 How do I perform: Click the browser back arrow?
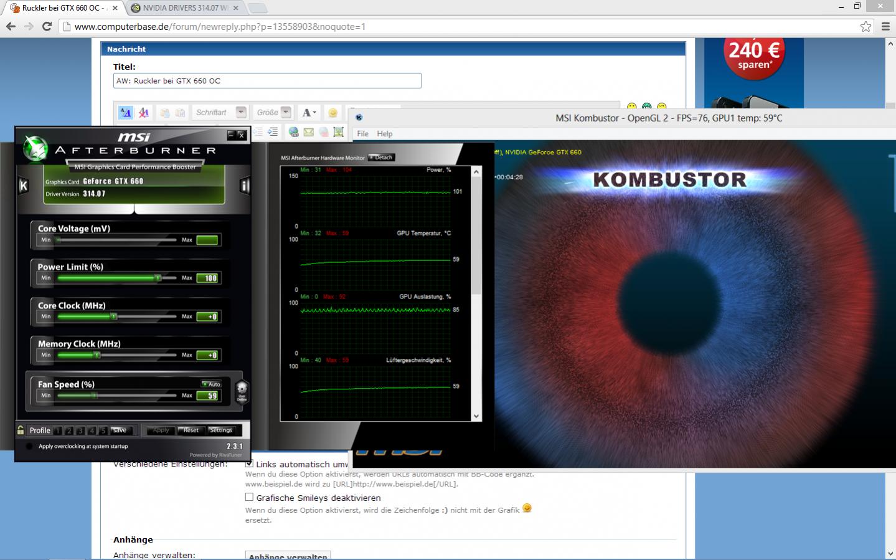(11, 26)
